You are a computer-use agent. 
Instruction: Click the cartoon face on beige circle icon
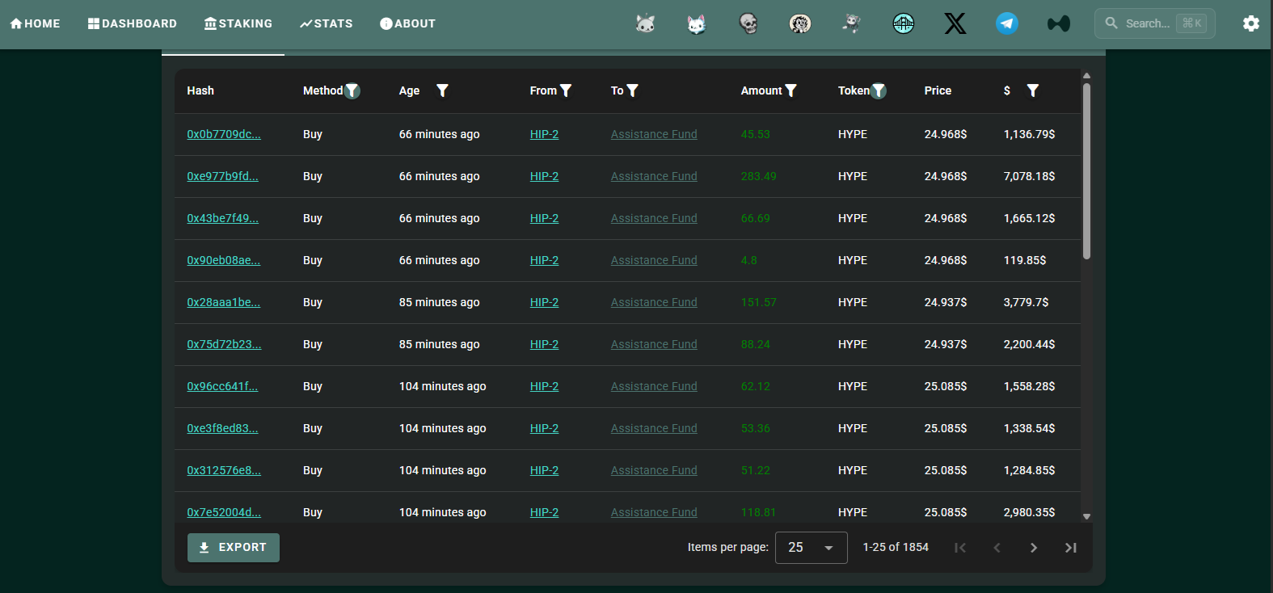[x=800, y=24]
